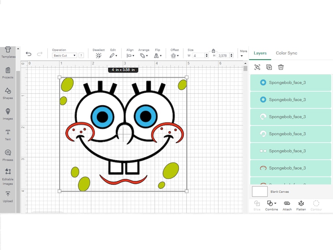The height and width of the screenshot is (250, 333).
Task: Open the Combine dropdown
Action: click(x=271, y=206)
